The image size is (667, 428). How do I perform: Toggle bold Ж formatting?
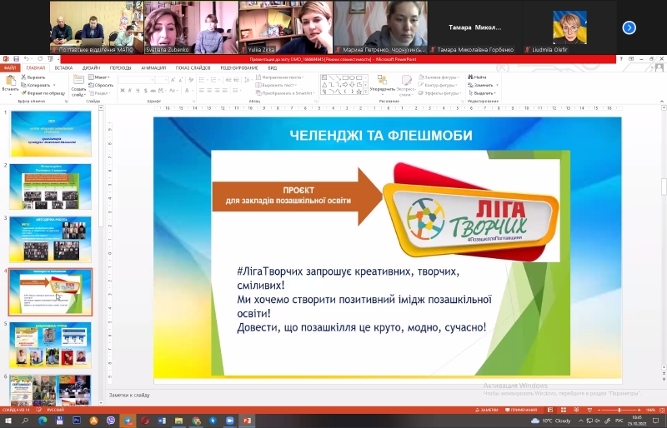[x=123, y=91]
